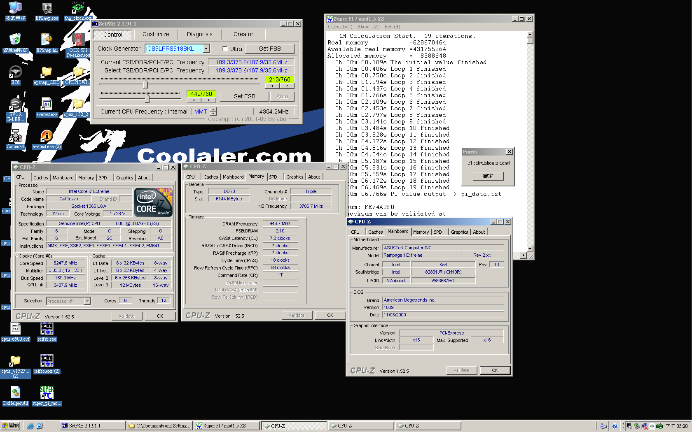This screenshot has width=692, height=432.
Task: Close the Finish dialog
Action: click(x=509, y=152)
